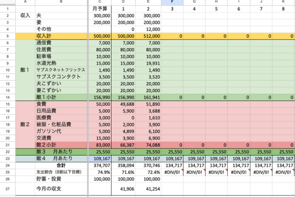Select column F header
Image resolution: width=295 pixels, height=197 pixels.
[x=172, y=2]
